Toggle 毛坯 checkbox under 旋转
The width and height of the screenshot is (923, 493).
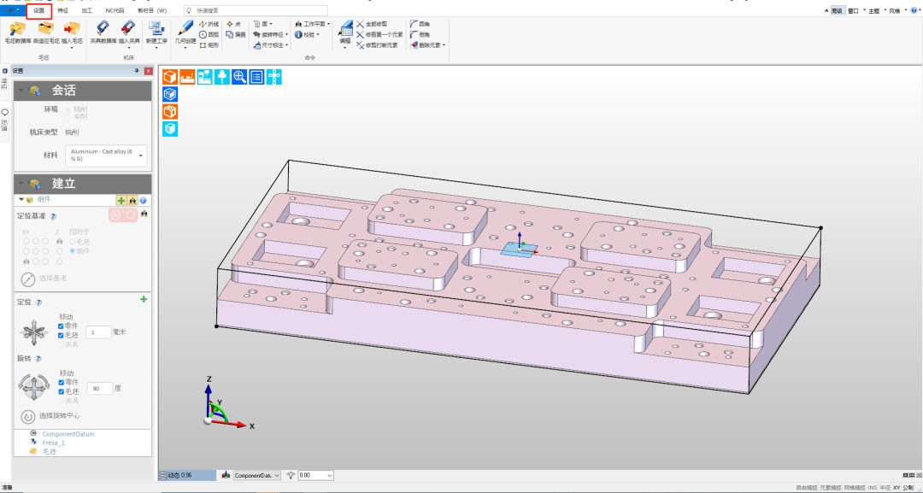click(x=61, y=391)
